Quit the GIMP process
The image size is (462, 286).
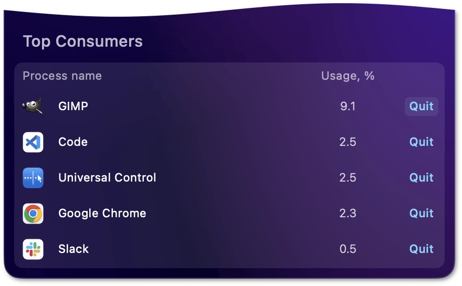tap(422, 107)
